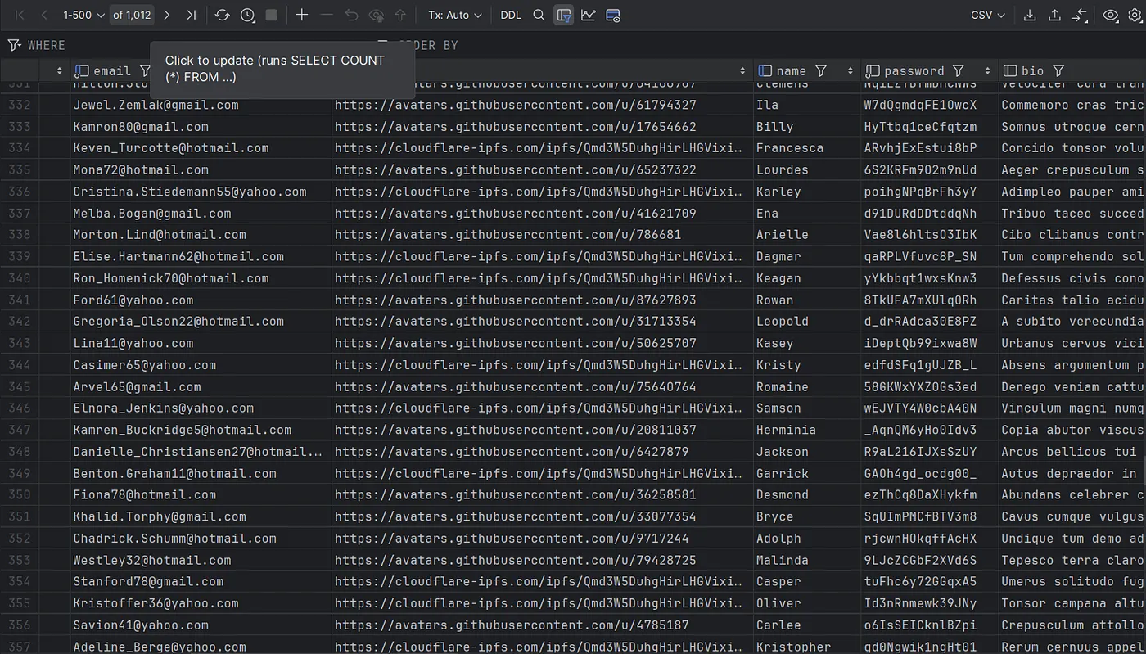Select row number 340
The width and height of the screenshot is (1146, 654).
click(x=19, y=278)
